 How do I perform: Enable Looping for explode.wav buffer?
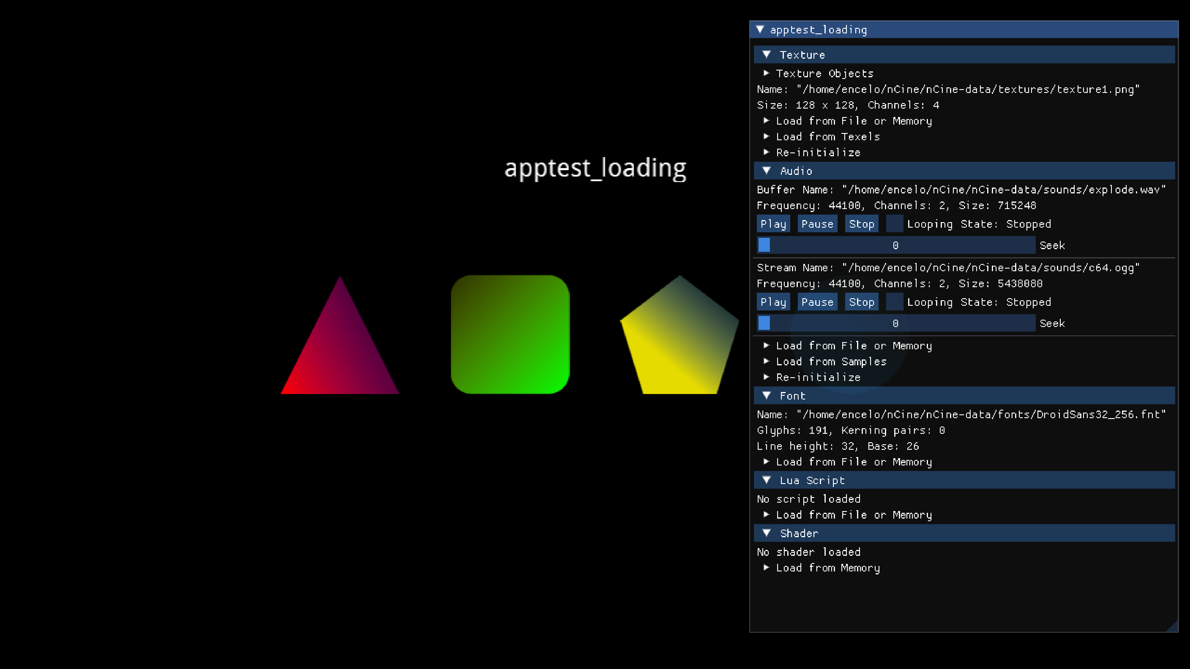(894, 224)
